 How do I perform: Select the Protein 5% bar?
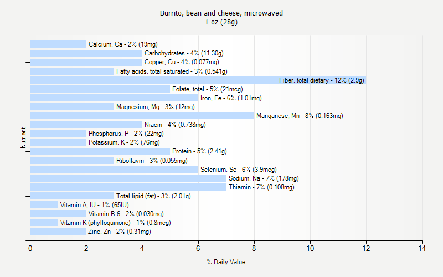pos(100,151)
